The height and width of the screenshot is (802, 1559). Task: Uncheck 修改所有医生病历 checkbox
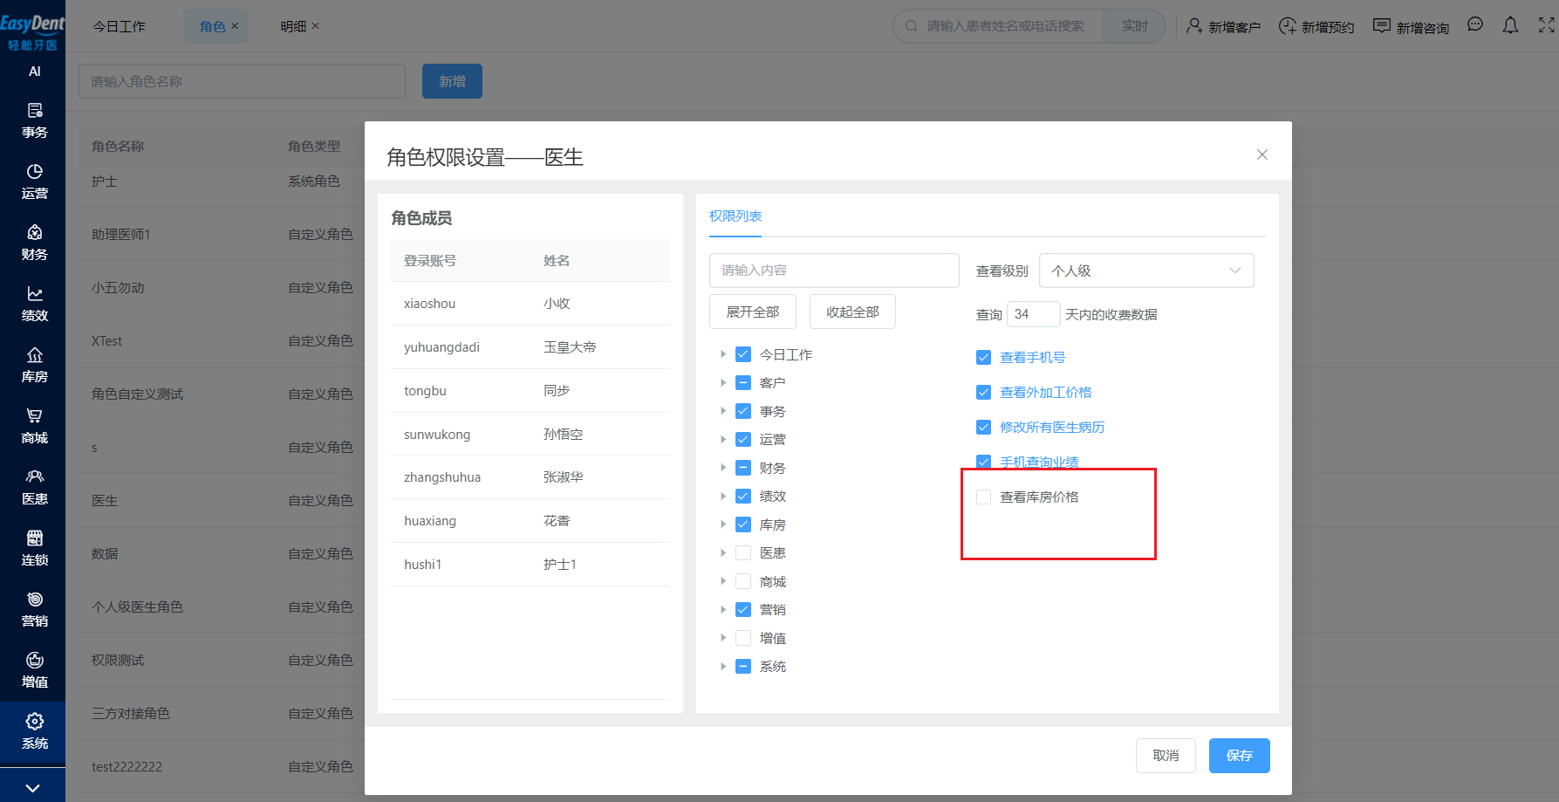click(x=983, y=427)
